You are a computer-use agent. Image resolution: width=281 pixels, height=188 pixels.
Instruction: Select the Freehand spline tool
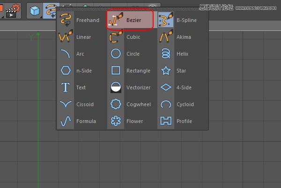(x=80, y=20)
